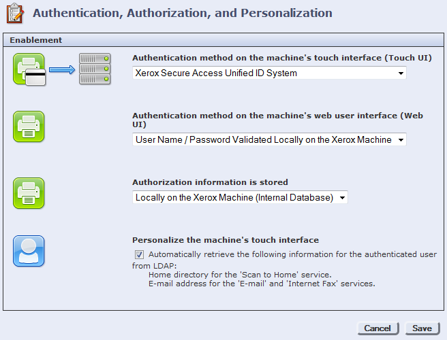Click the Personalize the machine's touch interface heading
The height and width of the screenshot is (340, 447).
(226, 240)
